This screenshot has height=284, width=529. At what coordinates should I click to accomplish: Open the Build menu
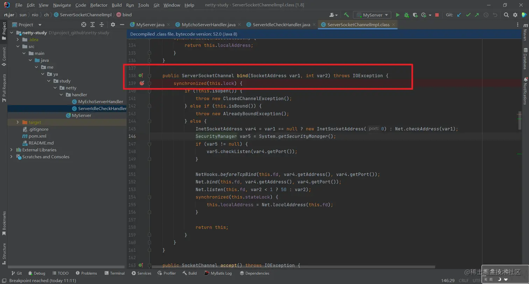pos(117,5)
